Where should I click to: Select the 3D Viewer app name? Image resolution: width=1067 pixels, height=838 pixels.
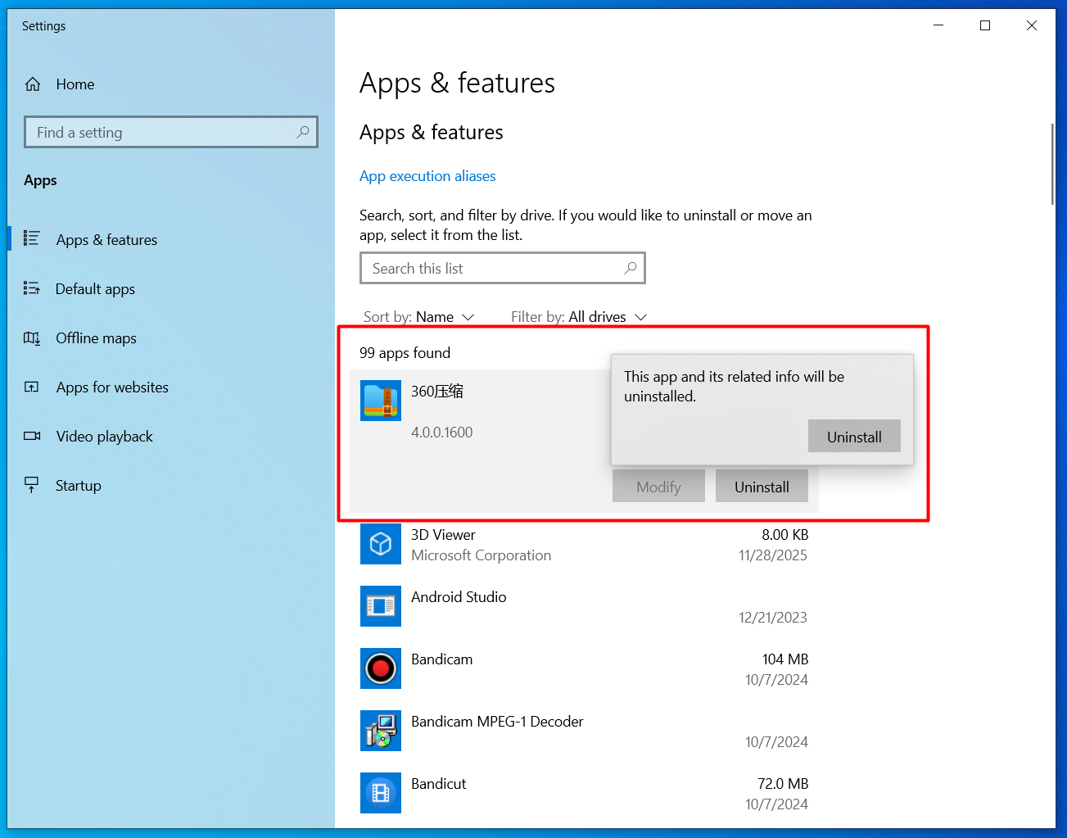click(x=443, y=535)
